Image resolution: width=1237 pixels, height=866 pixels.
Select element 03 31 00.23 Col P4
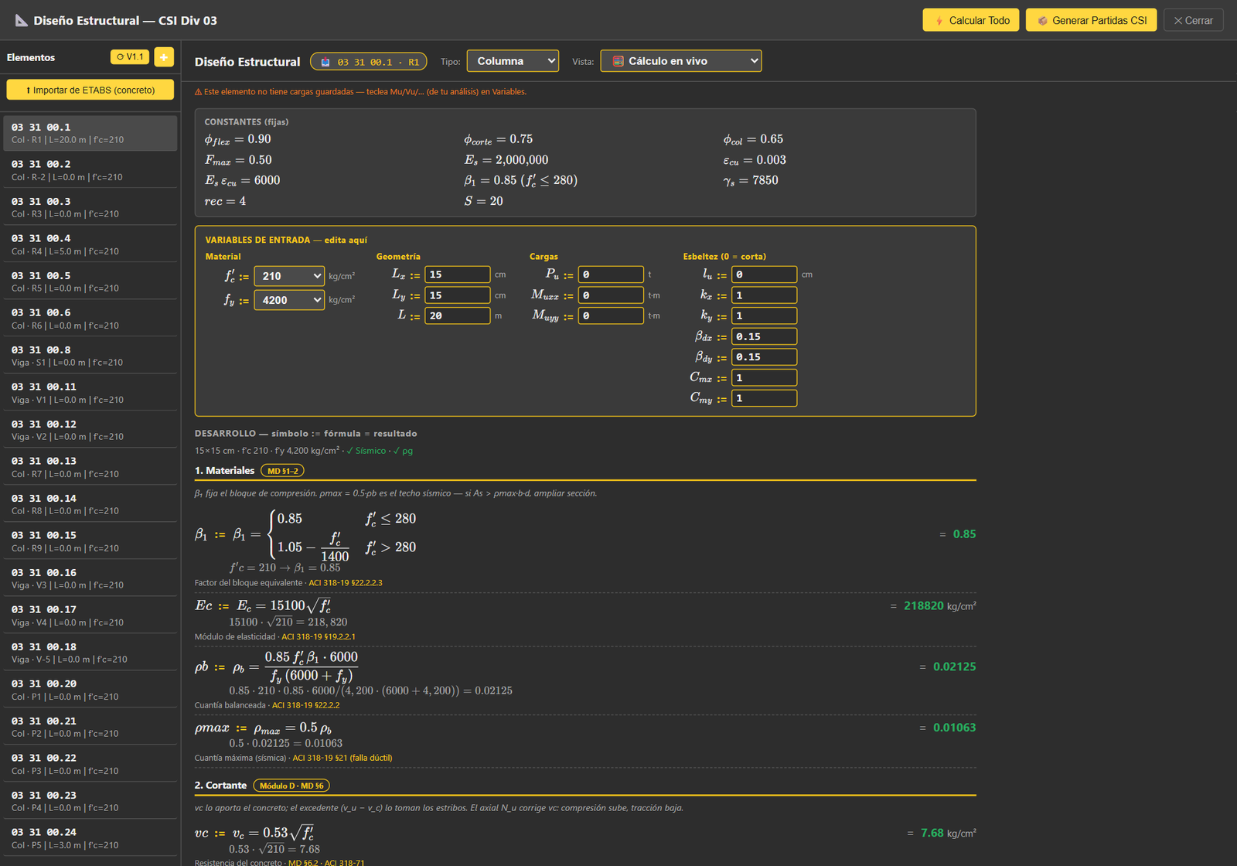click(x=90, y=801)
